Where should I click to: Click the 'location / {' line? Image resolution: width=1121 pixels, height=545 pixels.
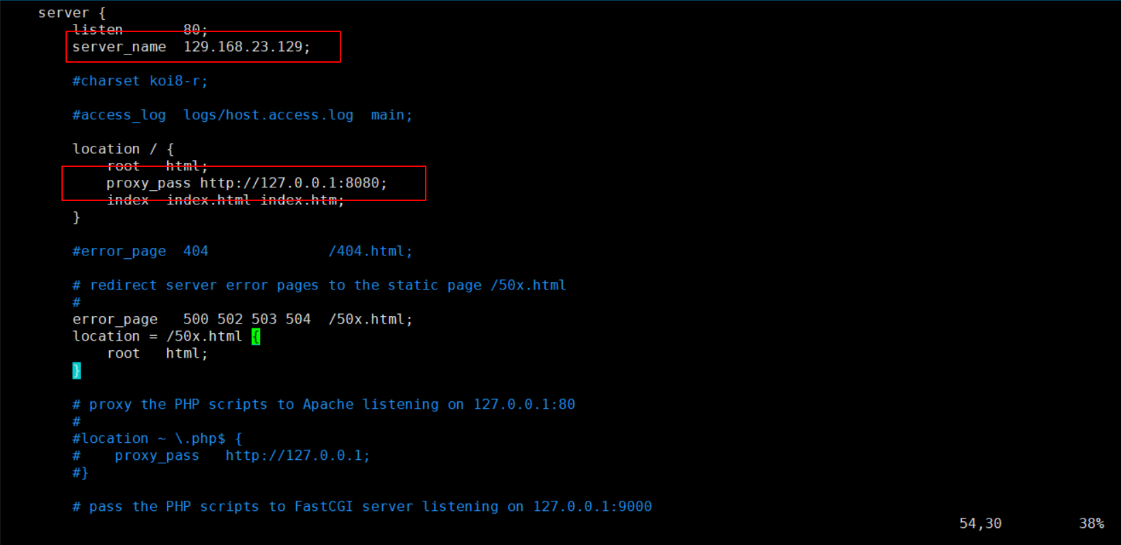(x=123, y=149)
